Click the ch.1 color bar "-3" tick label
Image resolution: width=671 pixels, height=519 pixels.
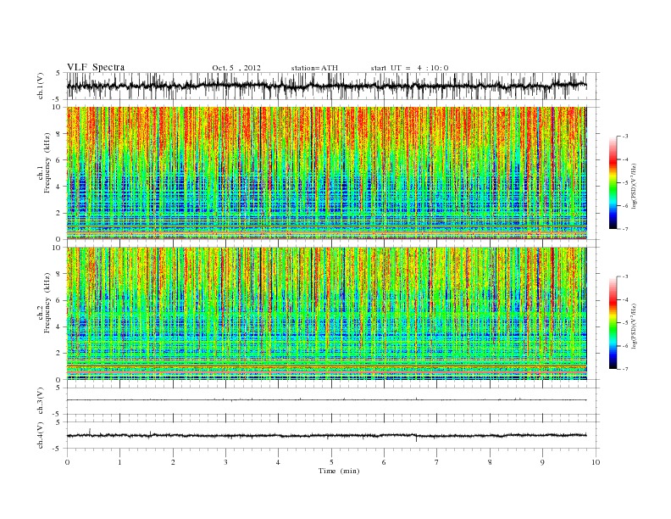pos(625,137)
